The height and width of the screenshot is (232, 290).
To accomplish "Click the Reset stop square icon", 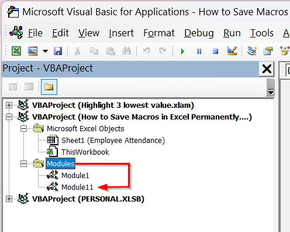I will coord(215,52).
